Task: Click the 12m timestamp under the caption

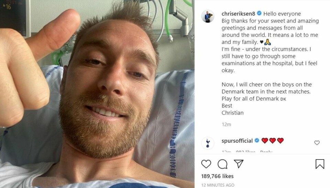Action: pos(226,125)
